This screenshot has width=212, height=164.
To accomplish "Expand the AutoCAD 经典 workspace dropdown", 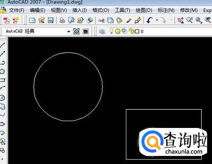I will pyautogui.click(x=69, y=32).
